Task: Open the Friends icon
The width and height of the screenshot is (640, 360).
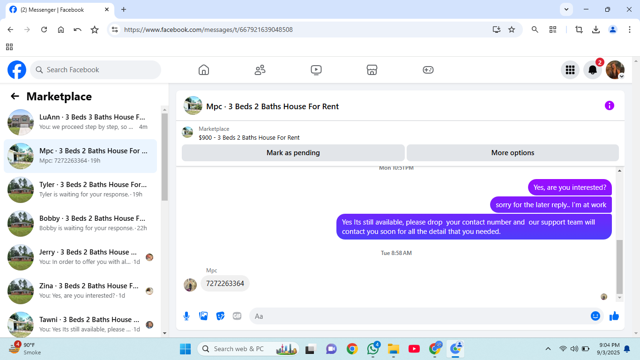Action: tap(260, 70)
